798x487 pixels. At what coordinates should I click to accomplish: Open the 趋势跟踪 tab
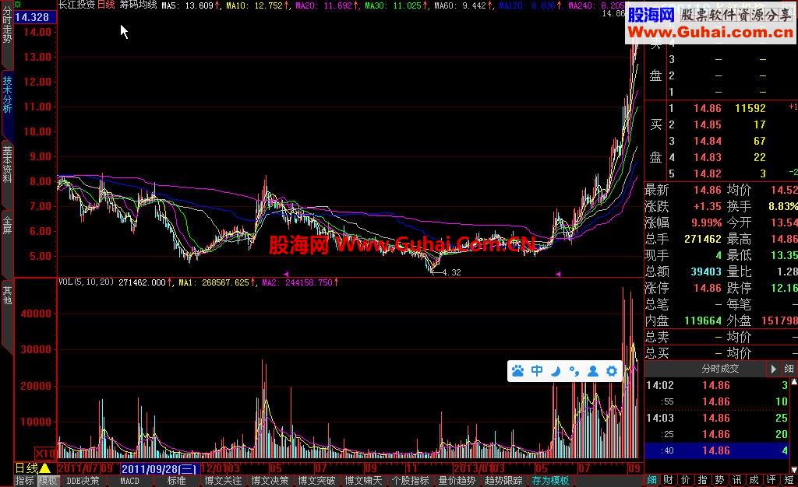click(504, 481)
